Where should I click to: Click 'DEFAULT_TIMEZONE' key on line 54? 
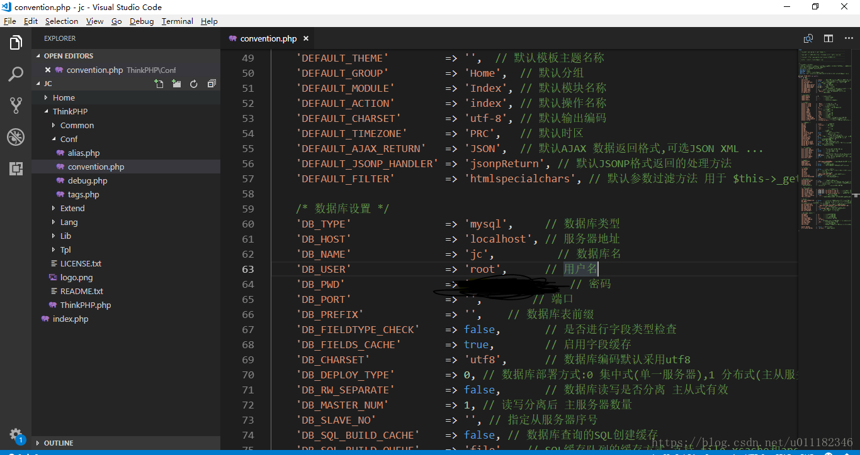tap(351, 133)
